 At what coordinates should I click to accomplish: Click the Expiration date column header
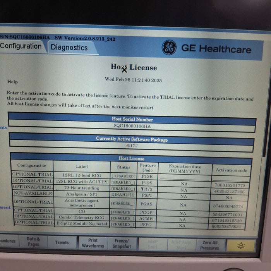coord(185,169)
